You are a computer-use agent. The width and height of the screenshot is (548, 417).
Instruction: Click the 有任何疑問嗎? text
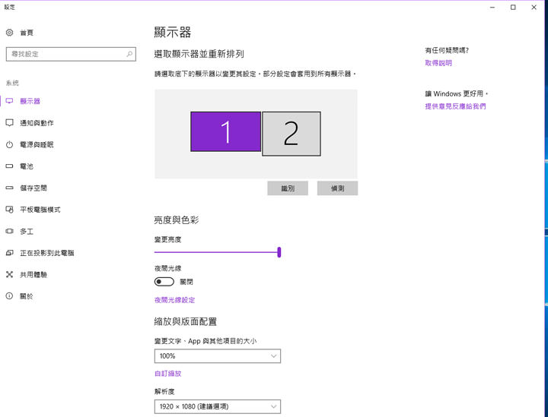[x=447, y=51]
